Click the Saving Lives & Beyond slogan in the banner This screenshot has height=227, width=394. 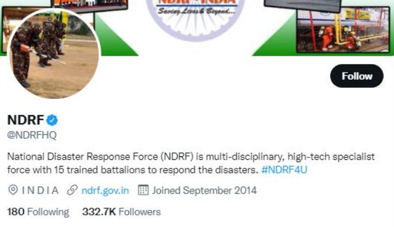[x=197, y=11]
